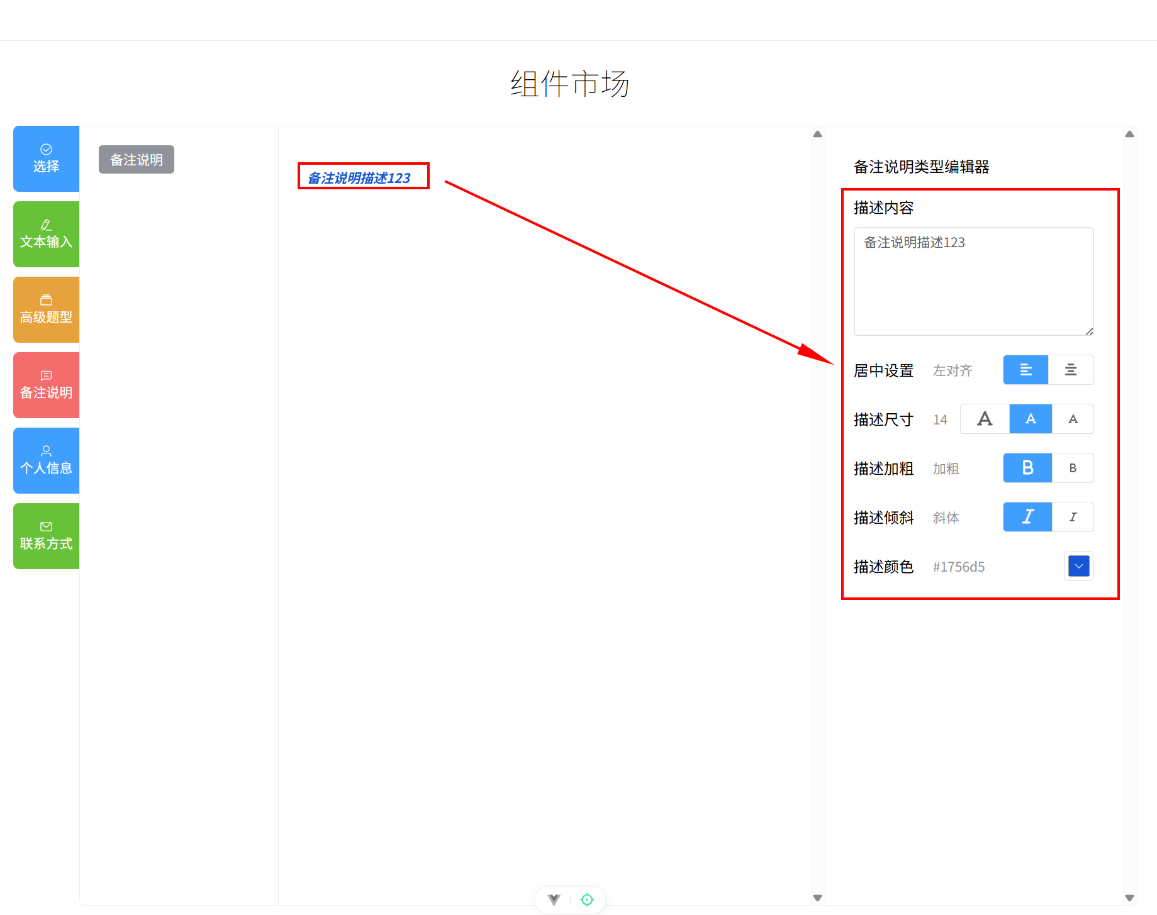1157x915 pixels.
Task: Disable bold with small B
Action: click(x=1073, y=468)
